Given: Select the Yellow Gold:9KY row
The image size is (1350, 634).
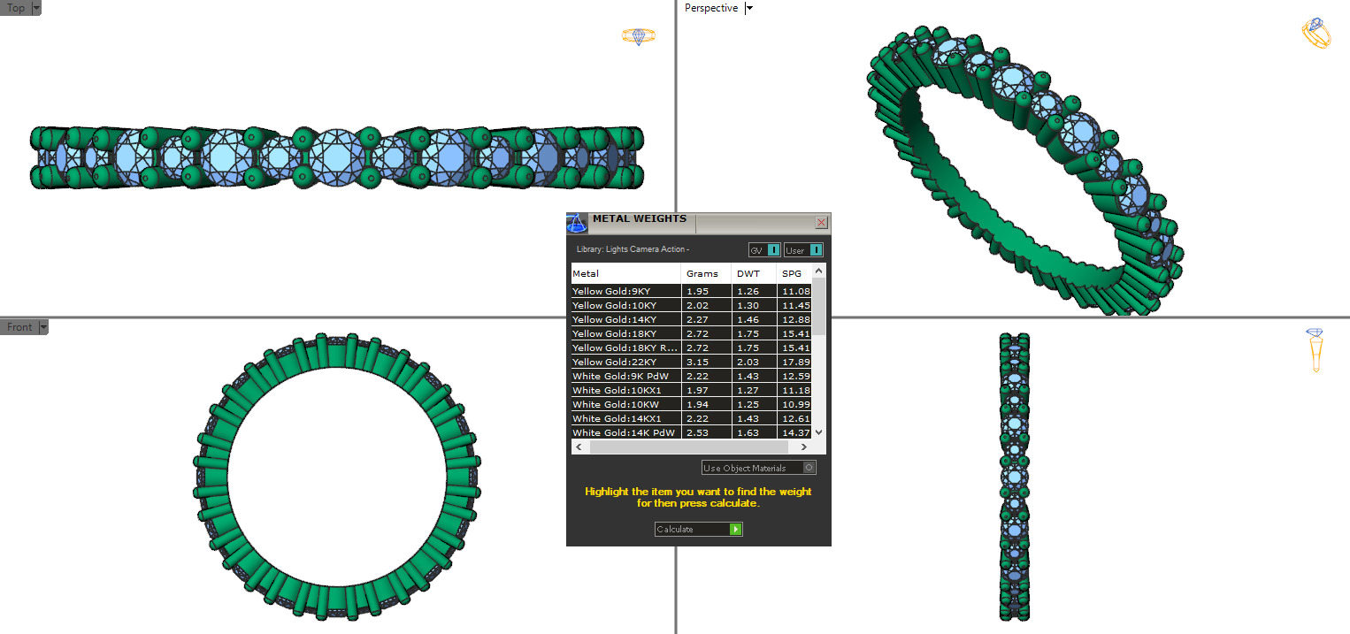Looking at the screenshot, I should pyautogui.click(x=692, y=291).
